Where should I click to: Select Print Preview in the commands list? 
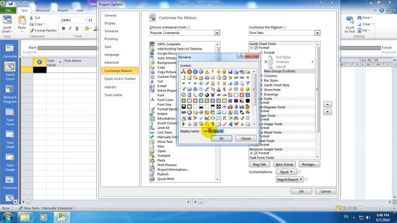[x=167, y=165]
